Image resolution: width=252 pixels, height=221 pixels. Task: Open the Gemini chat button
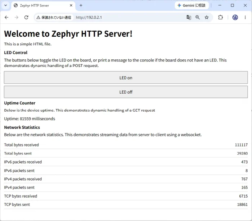point(192,5)
